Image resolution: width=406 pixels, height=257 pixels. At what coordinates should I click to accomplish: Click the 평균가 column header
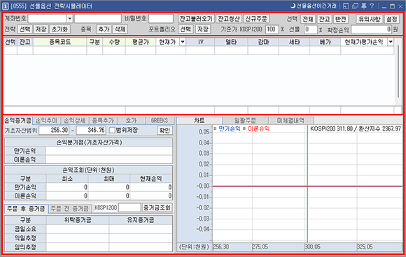click(141, 42)
